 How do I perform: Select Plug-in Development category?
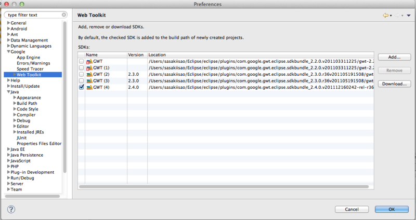click(32, 172)
